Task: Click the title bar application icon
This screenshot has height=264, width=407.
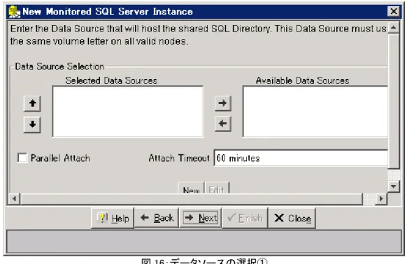Action: [14, 12]
